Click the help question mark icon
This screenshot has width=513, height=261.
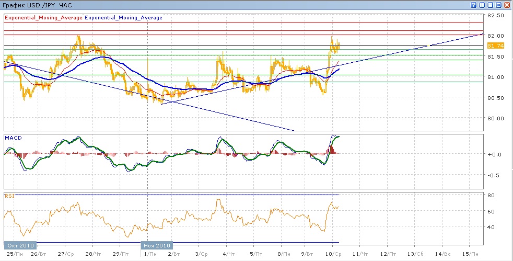pos(473,5)
